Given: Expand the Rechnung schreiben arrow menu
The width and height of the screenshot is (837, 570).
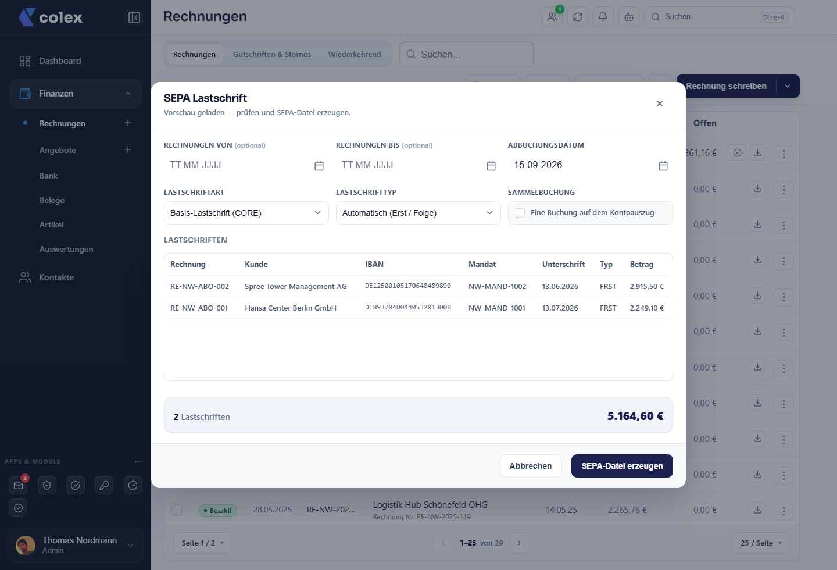Looking at the screenshot, I should point(788,86).
